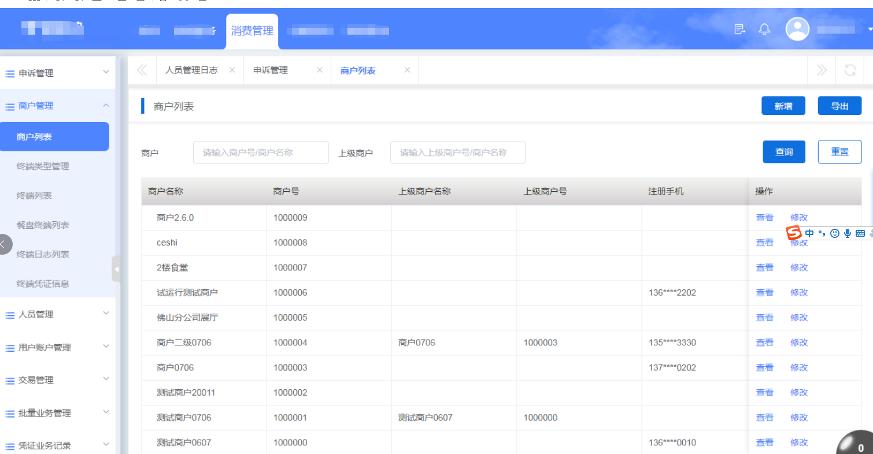
Task: Open the notification bell
Action: [765, 29]
